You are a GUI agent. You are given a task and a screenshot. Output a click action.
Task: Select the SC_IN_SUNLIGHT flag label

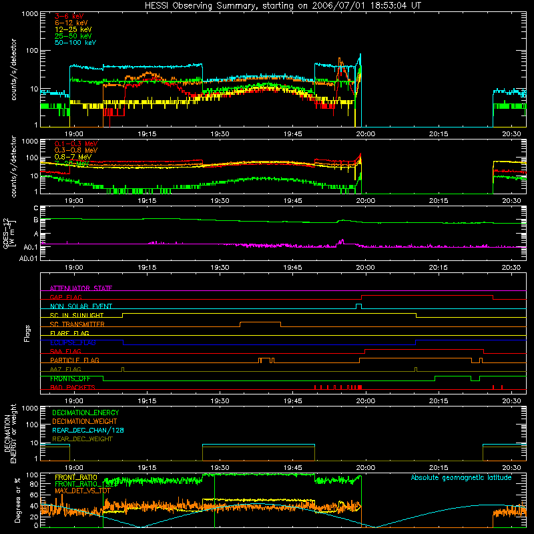pos(77,315)
